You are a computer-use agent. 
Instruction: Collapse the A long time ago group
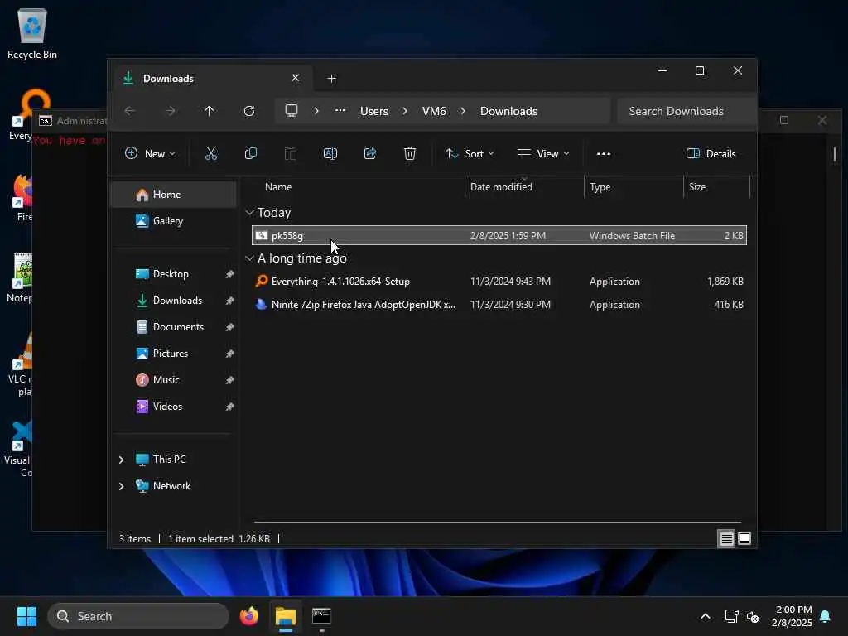point(249,258)
